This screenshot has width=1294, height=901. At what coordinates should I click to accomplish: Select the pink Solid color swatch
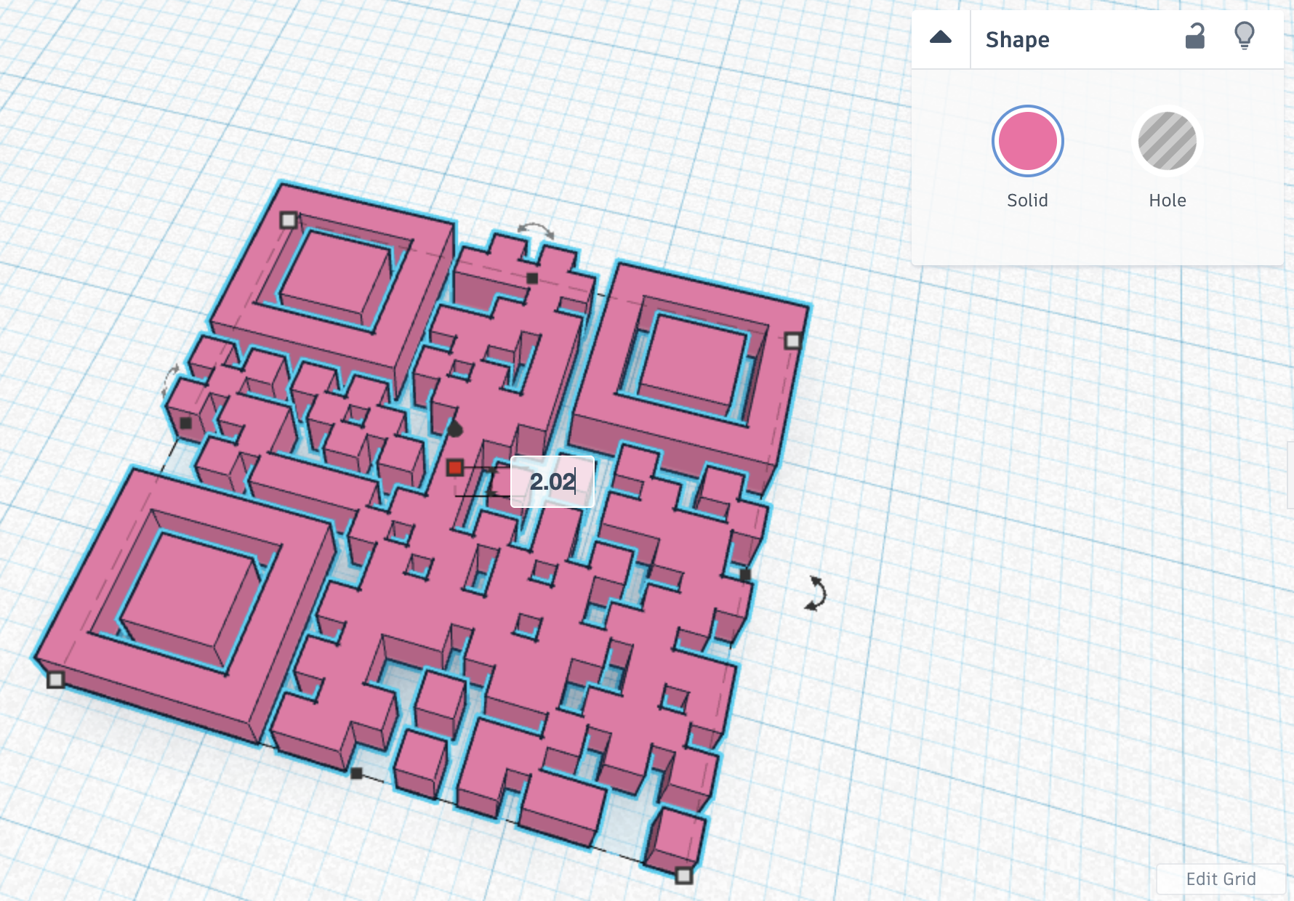(1027, 141)
